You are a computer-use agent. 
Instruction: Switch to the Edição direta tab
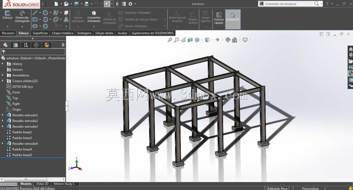(104, 33)
